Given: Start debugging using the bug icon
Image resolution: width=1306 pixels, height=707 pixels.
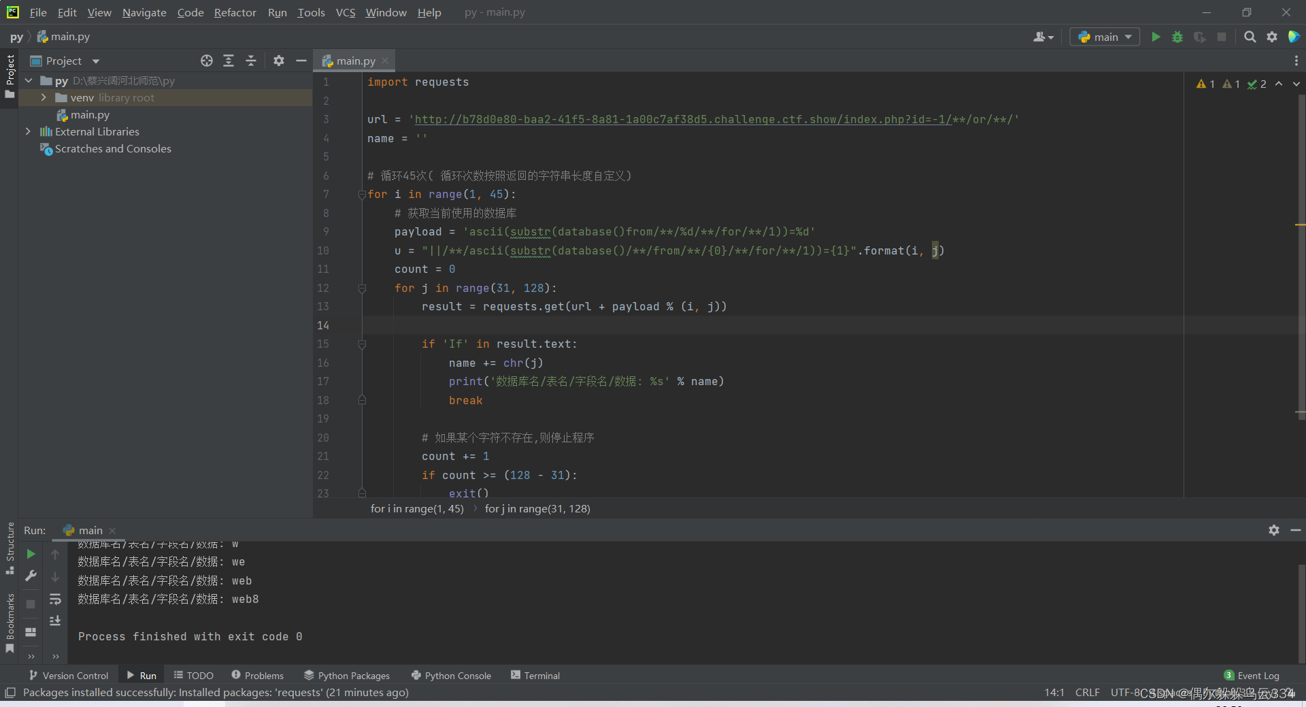Looking at the screenshot, I should click(x=1177, y=37).
